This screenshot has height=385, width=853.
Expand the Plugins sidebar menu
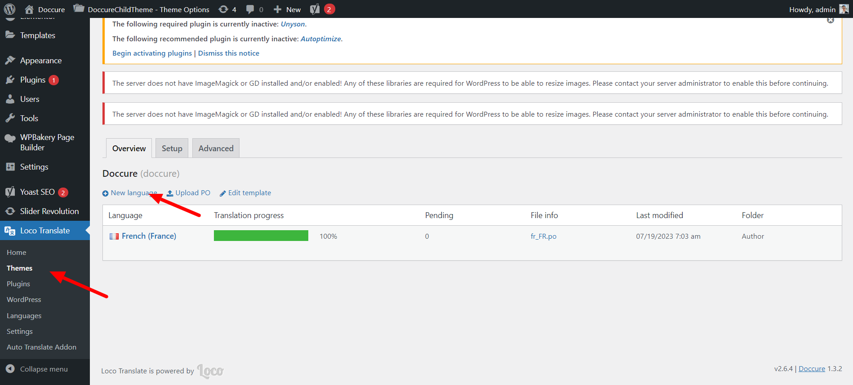[x=32, y=80]
